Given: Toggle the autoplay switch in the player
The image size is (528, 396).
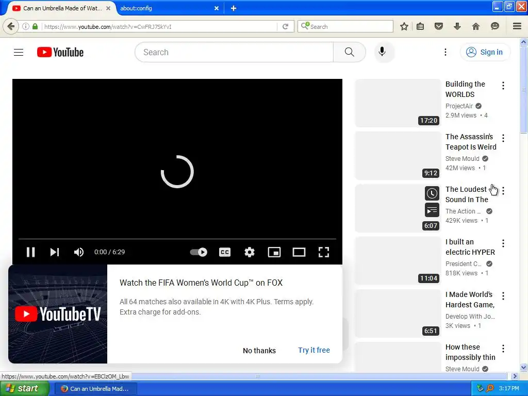Looking at the screenshot, I should [x=199, y=252].
